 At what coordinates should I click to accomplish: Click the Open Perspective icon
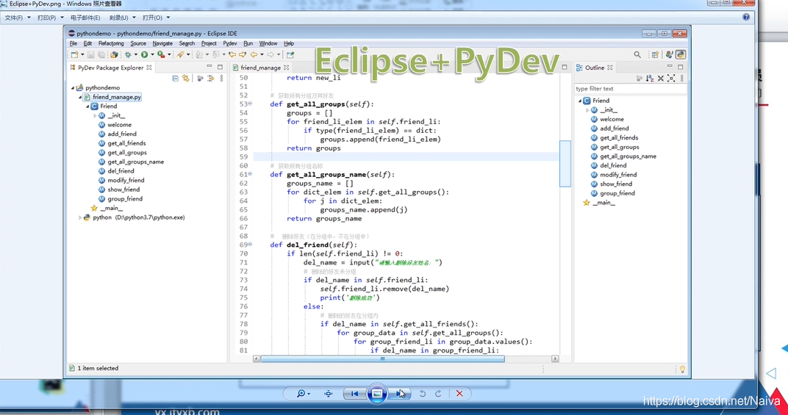coord(655,55)
